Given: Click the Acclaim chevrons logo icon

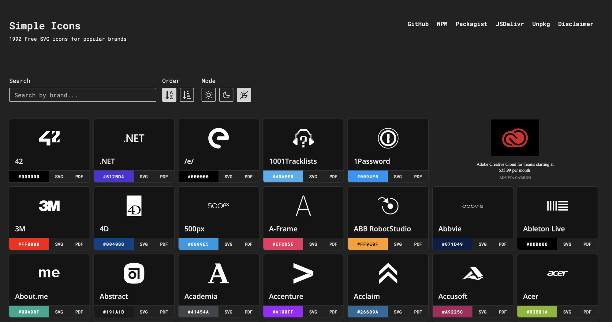Looking at the screenshot, I should pos(388,273).
